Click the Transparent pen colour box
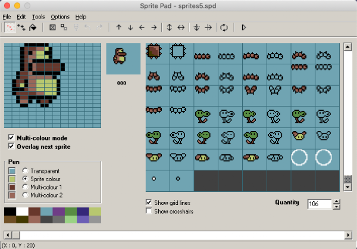 [12, 171]
